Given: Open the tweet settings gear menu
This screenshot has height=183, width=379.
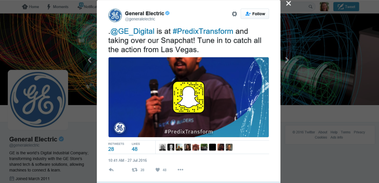Looking at the screenshot, I should click(x=235, y=14).
